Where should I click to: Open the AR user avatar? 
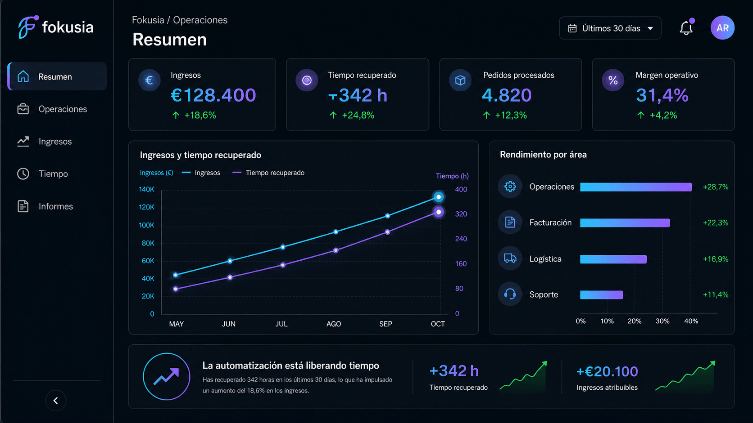[722, 28]
